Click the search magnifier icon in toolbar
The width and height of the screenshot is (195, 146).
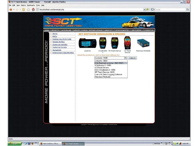click(x=187, y=9)
